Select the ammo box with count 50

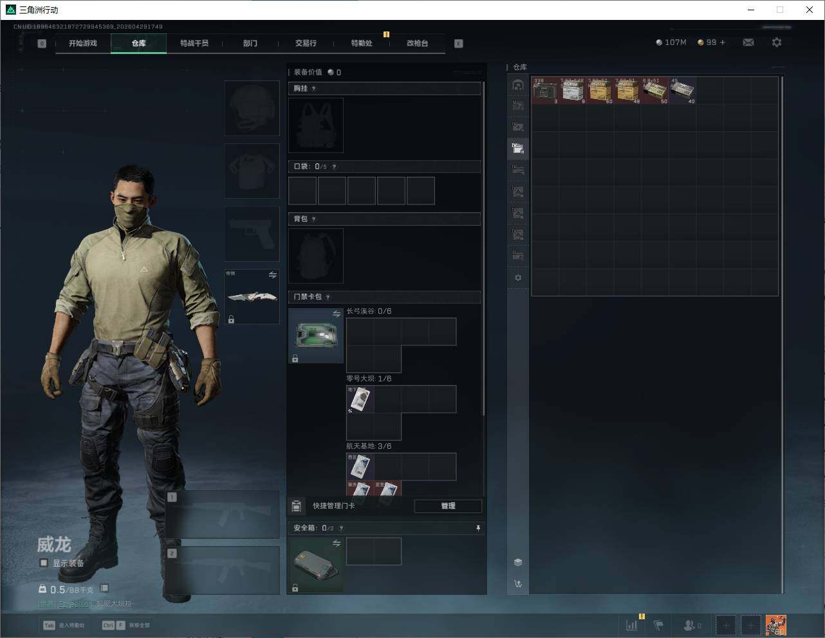[655, 91]
